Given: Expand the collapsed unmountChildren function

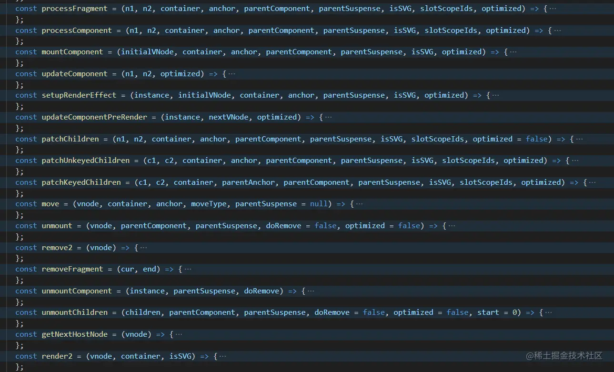Looking at the screenshot, I should click(548, 312).
